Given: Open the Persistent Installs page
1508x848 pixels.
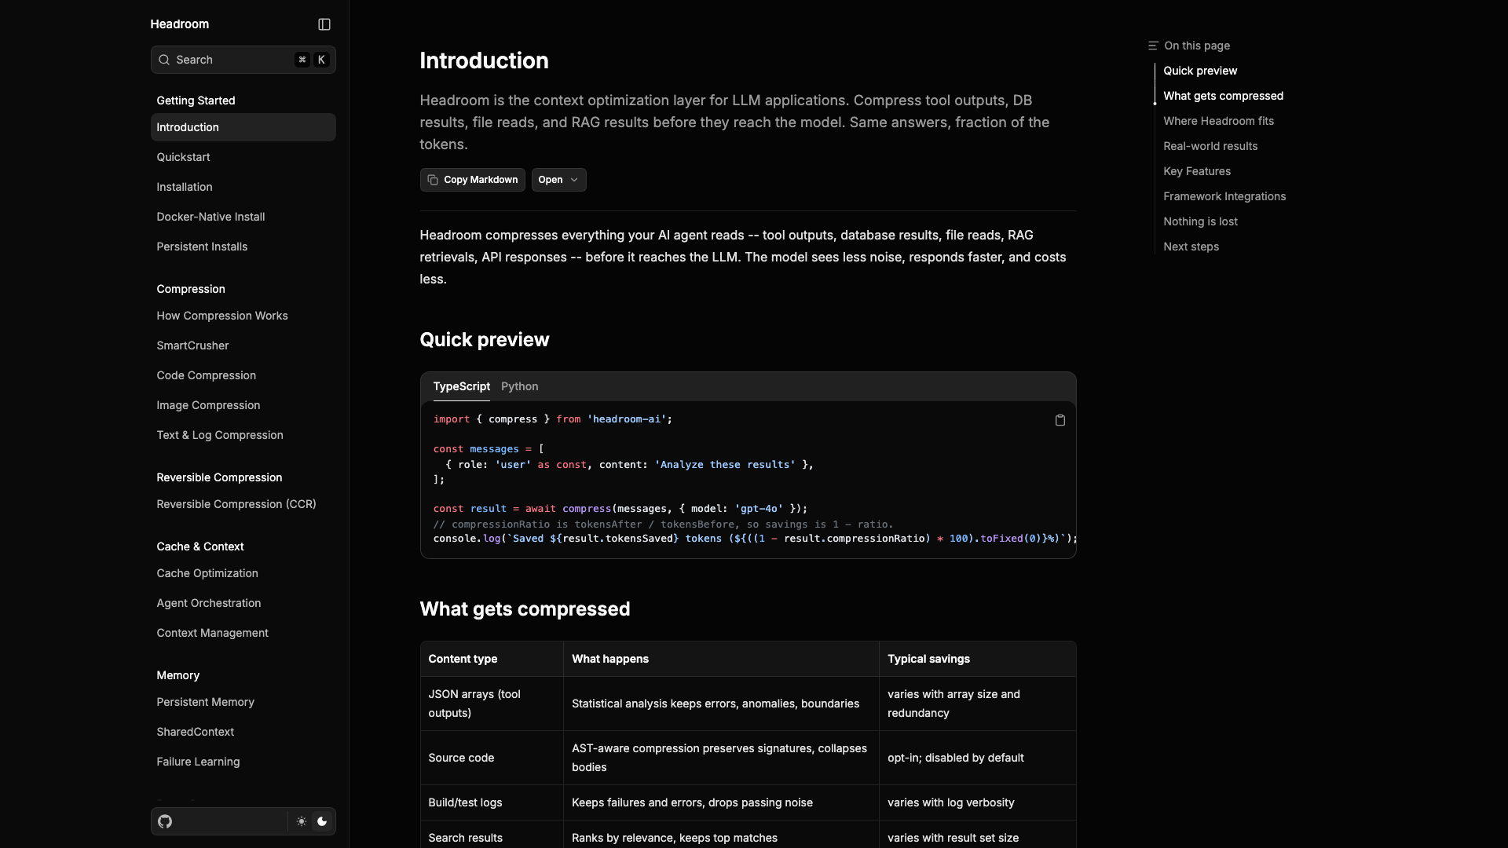Looking at the screenshot, I should [x=243, y=247].
